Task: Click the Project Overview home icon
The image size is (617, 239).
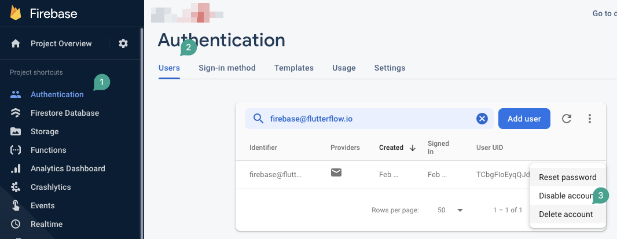Action: pos(16,43)
